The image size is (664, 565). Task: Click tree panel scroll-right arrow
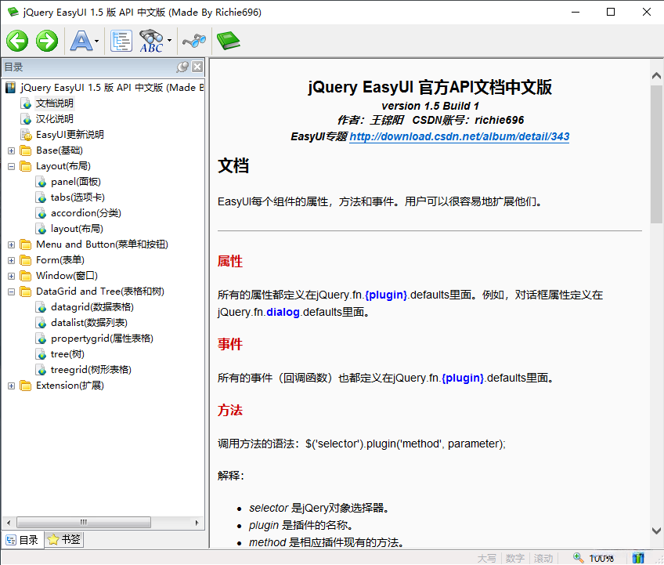(x=197, y=523)
